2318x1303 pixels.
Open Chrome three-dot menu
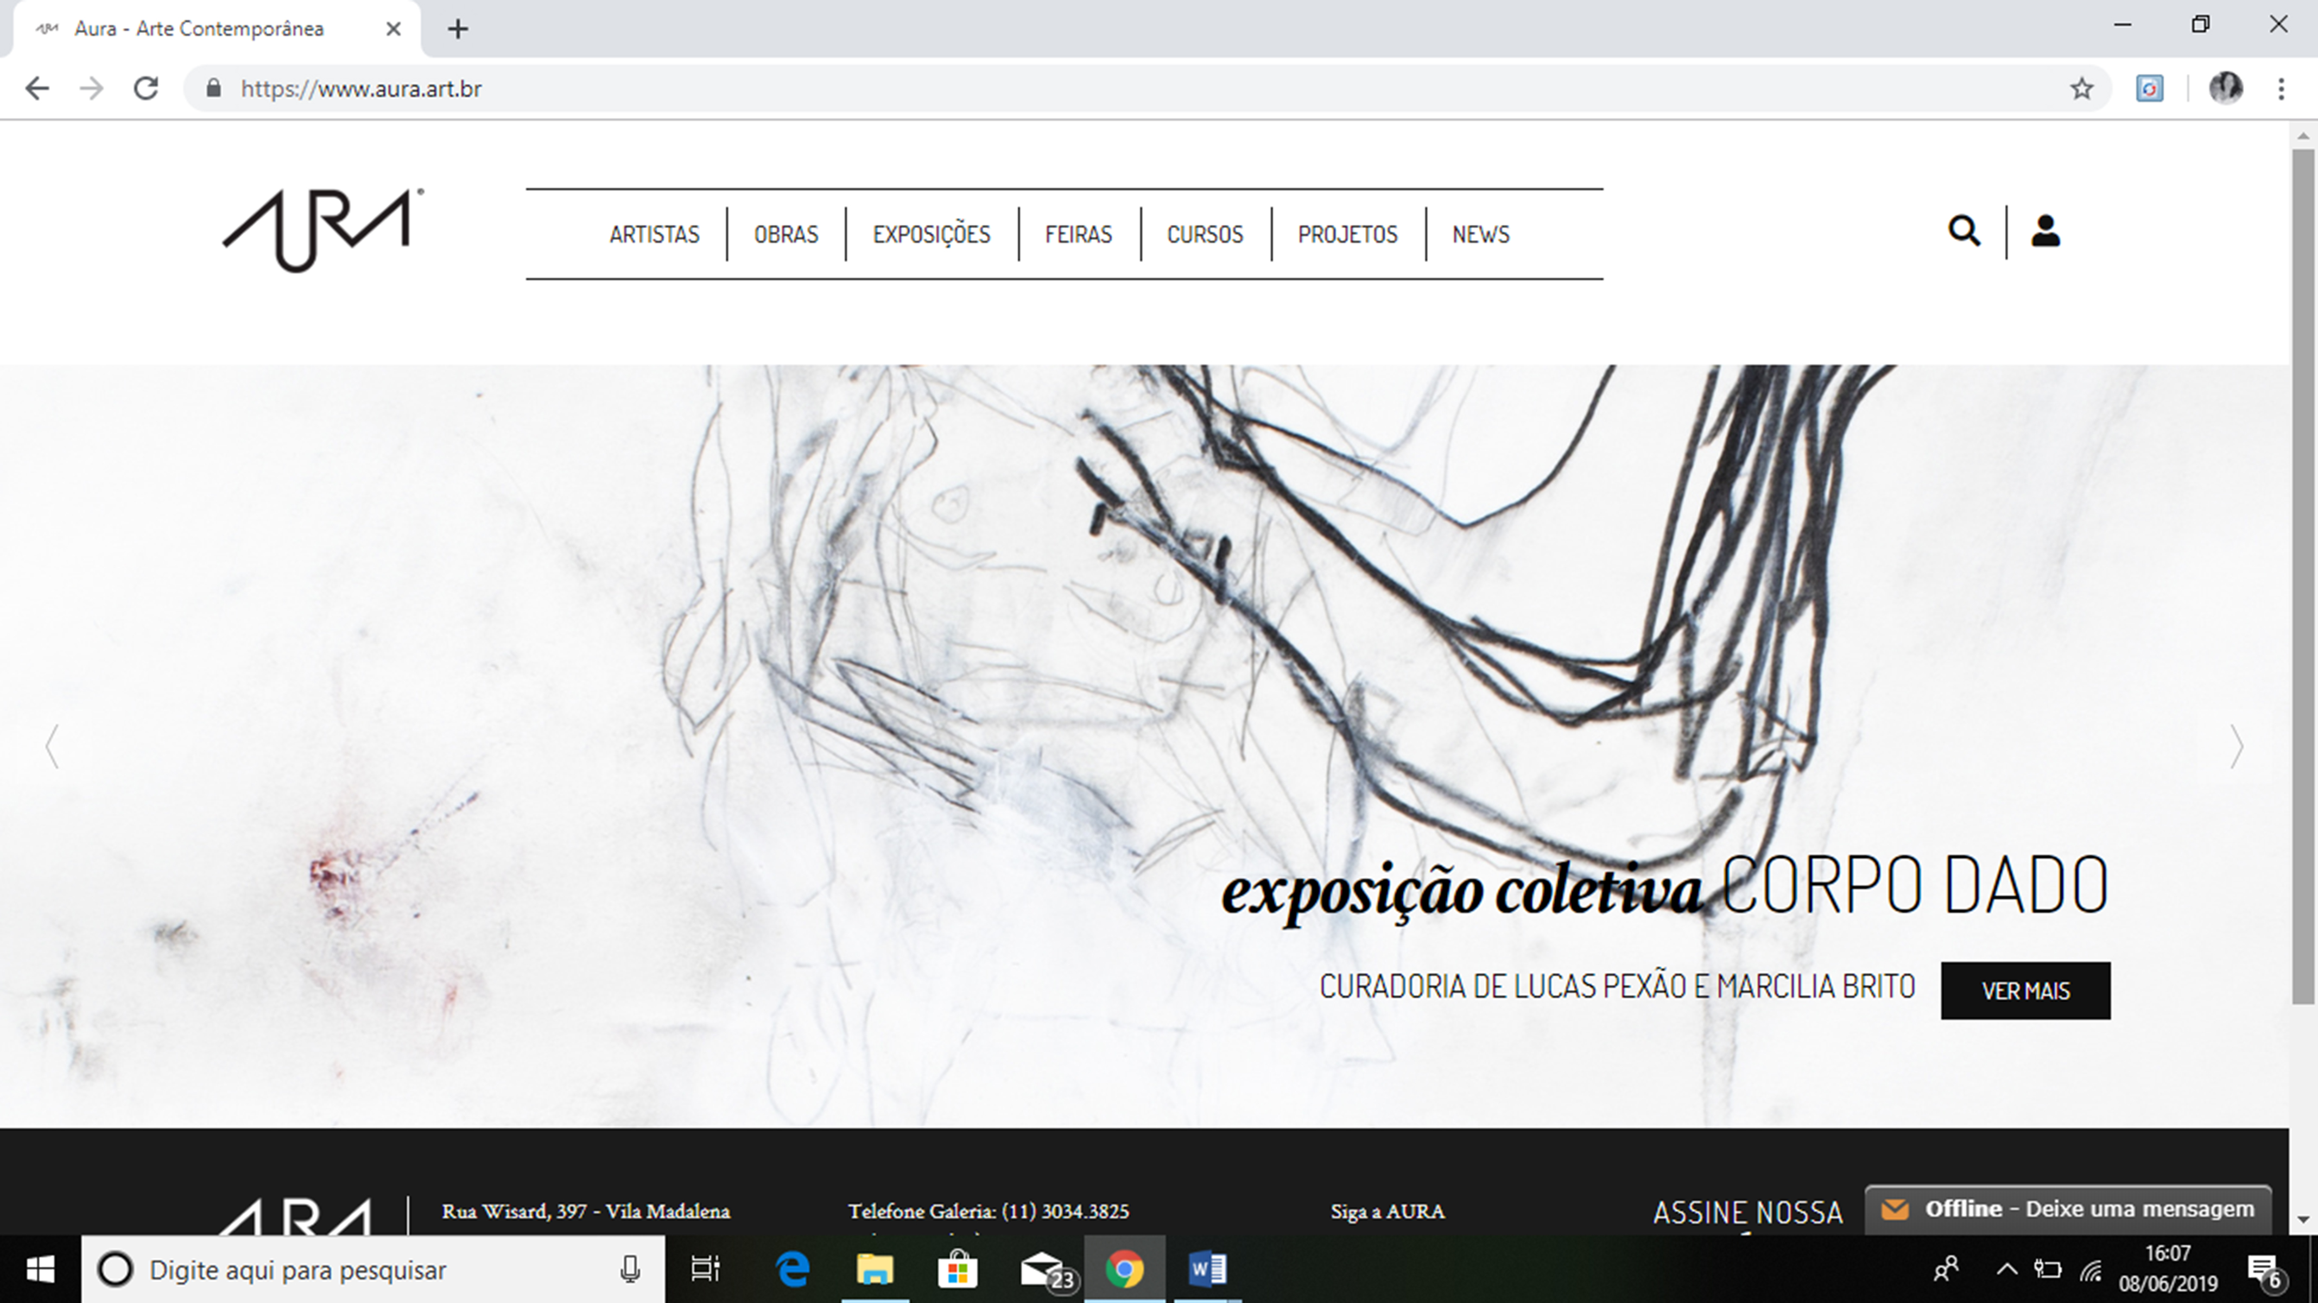coord(2280,88)
